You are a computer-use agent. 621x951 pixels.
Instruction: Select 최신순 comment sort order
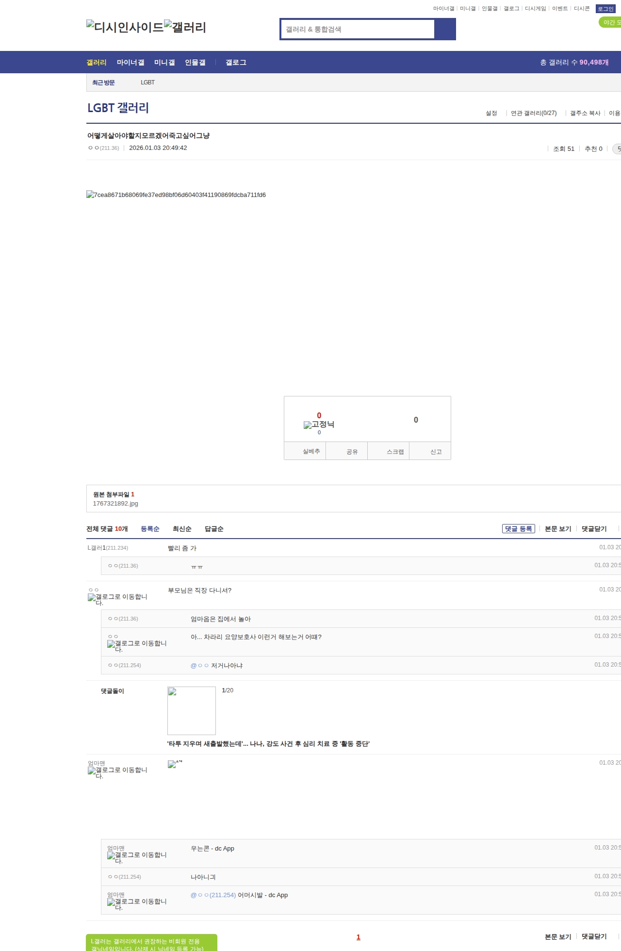(x=182, y=529)
